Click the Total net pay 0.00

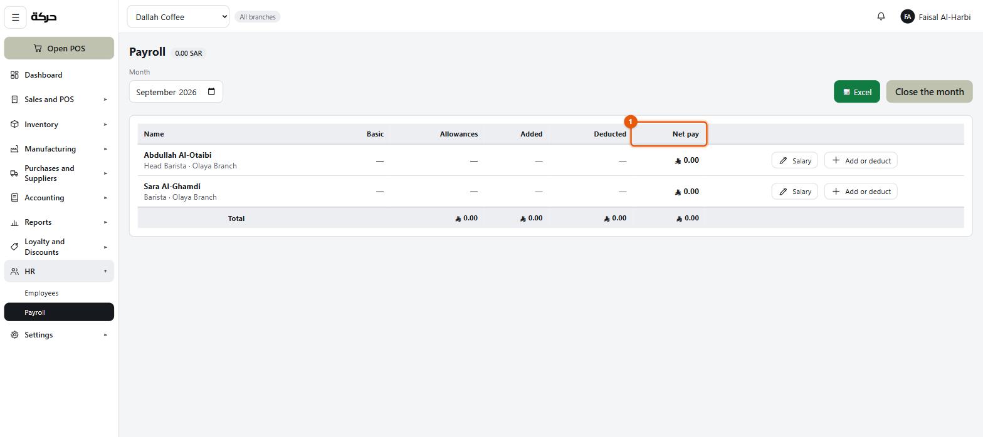[688, 218]
